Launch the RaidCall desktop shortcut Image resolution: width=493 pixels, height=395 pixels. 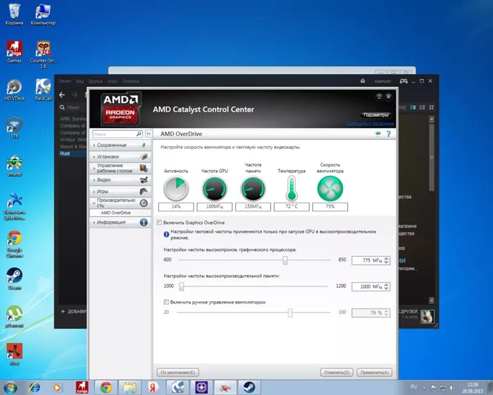(x=43, y=89)
